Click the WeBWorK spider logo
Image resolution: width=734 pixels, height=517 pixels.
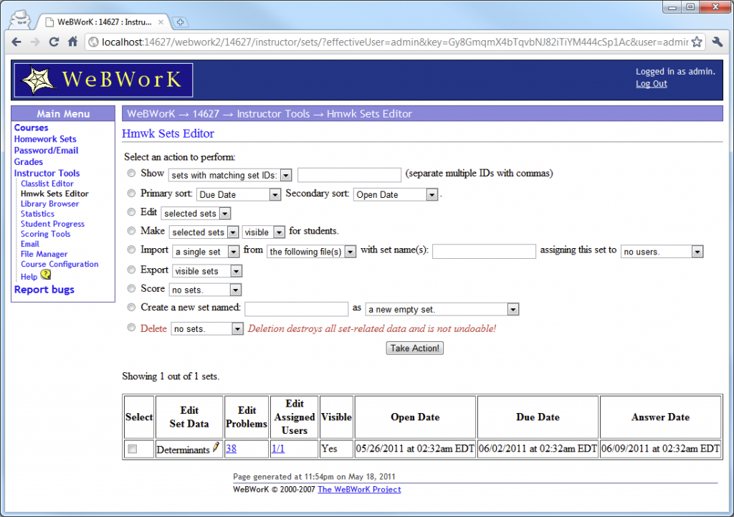click(37, 80)
